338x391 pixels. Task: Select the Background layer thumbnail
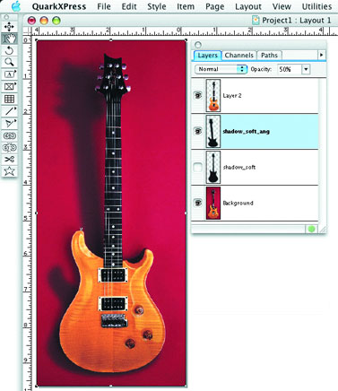point(213,204)
